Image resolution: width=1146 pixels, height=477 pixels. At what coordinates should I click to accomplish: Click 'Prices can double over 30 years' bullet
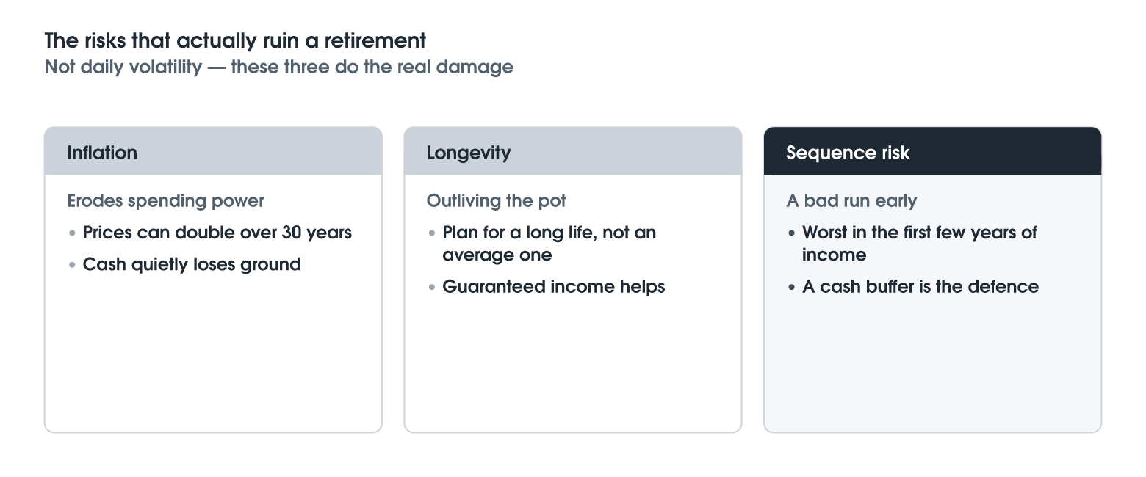point(217,233)
